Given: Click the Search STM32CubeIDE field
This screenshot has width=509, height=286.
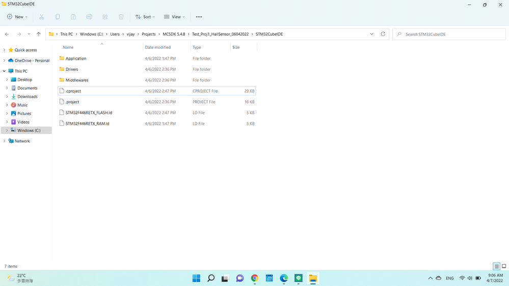Looking at the screenshot, I should [x=449, y=34].
